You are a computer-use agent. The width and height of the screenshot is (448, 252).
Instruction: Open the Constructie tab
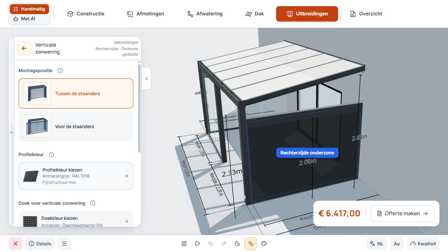coord(86,14)
